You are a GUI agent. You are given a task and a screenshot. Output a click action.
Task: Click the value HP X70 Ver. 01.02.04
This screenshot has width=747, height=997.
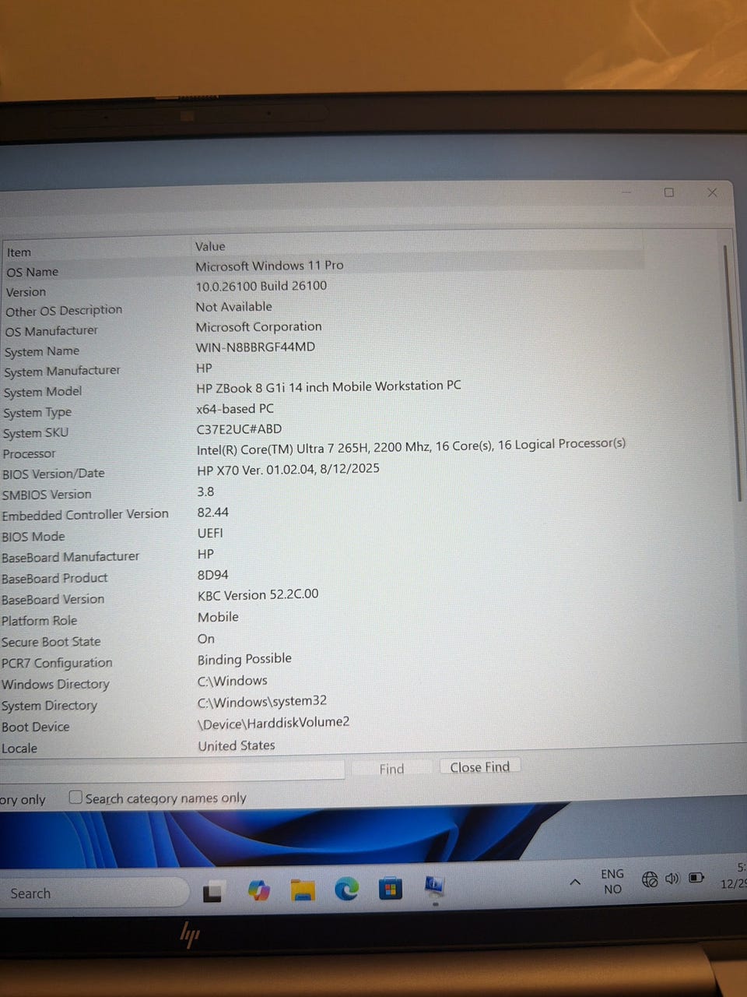[288, 469]
